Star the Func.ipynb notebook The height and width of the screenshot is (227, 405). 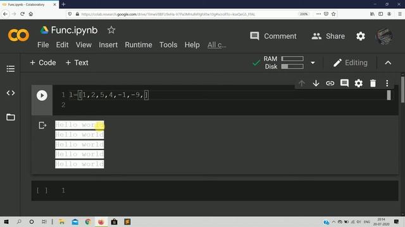point(111,30)
